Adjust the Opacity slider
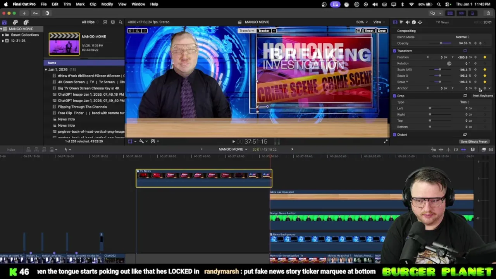 click(441, 43)
